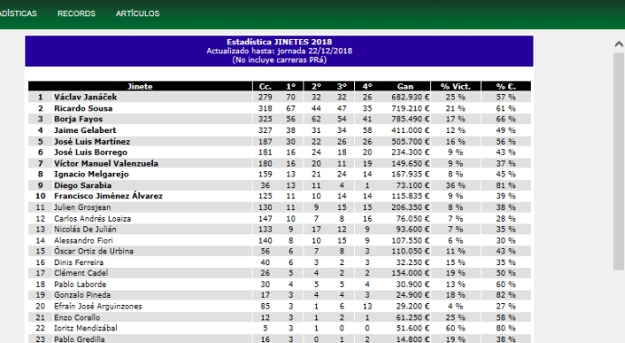The height and width of the screenshot is (343, 625).
Task: Click the Cc. column header
Action: tap(265, 86)
